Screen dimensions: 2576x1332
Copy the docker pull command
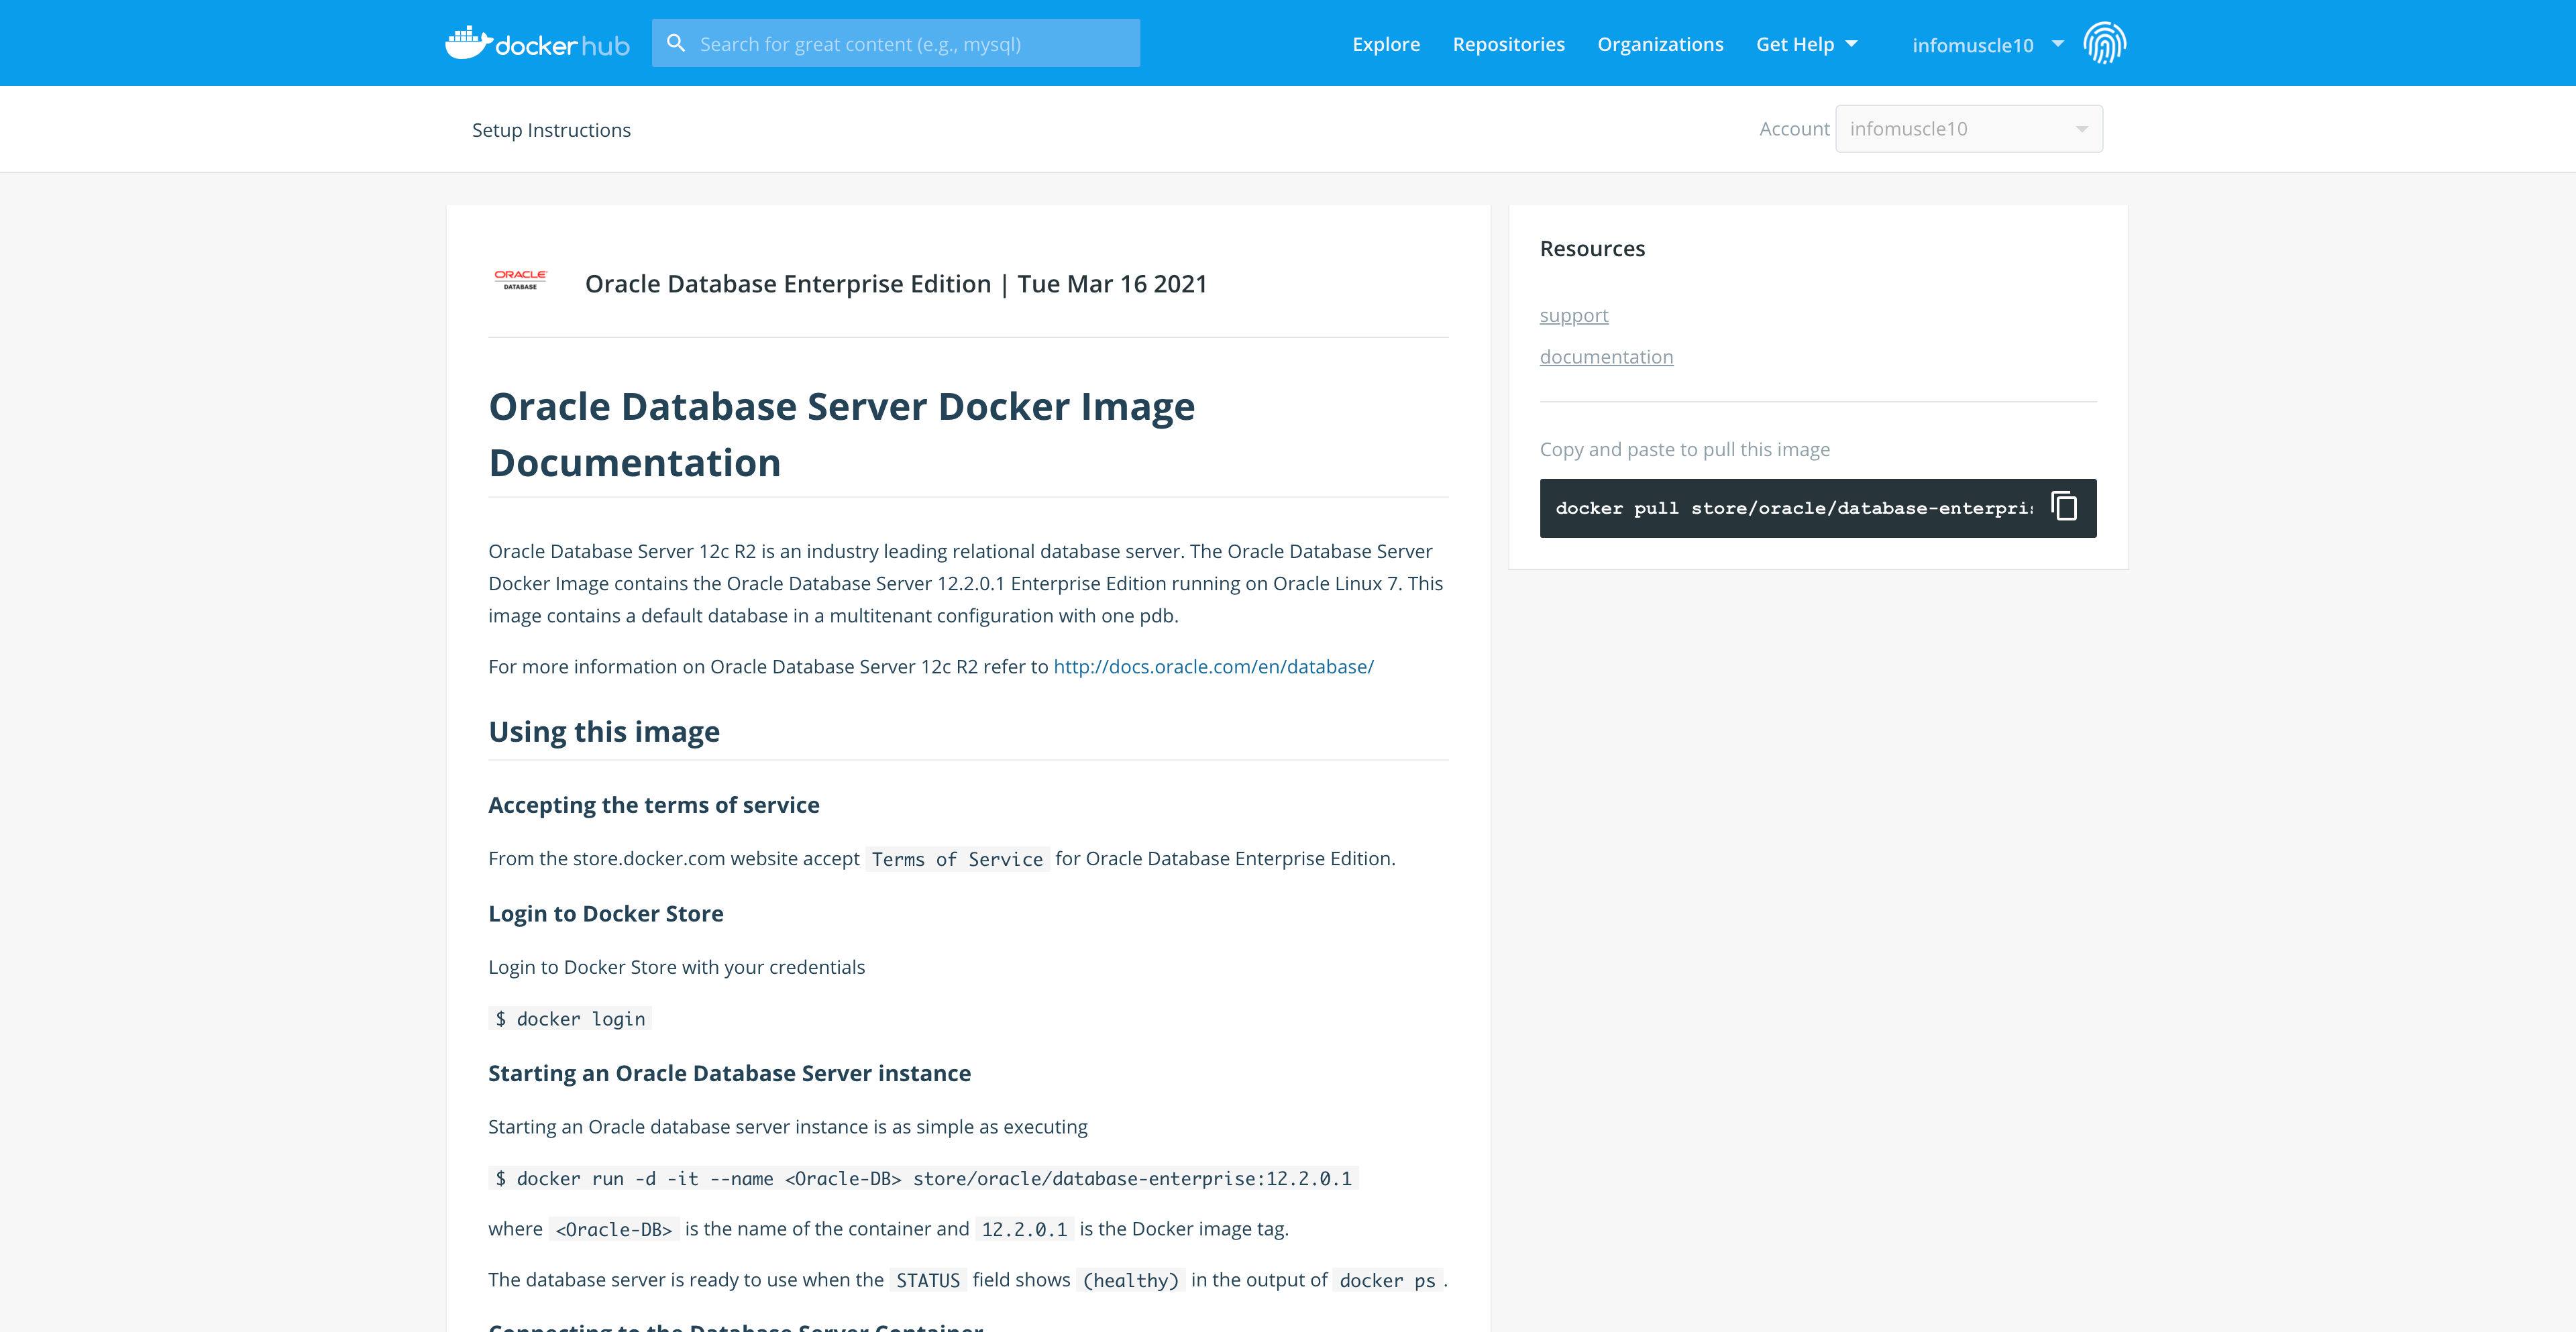(x=2064, y=507)
